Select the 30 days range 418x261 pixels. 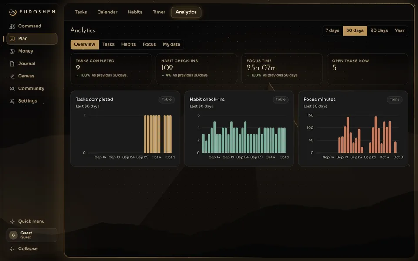coord(355,30)
